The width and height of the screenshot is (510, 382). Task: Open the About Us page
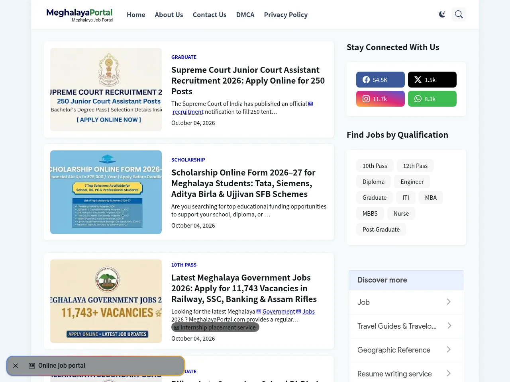pos(169,15)
